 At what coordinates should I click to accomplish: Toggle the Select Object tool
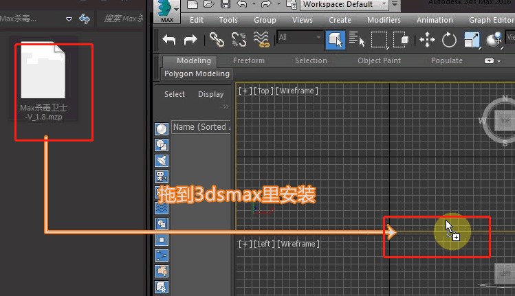click(x=335, y=40)
